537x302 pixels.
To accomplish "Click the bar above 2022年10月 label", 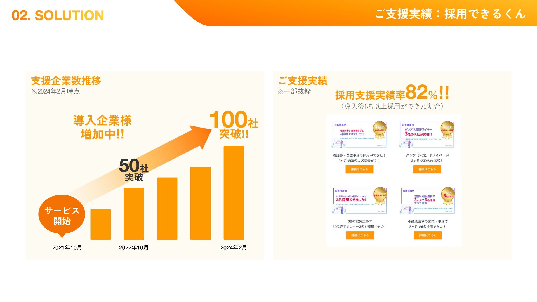I will tap(134, 214).
